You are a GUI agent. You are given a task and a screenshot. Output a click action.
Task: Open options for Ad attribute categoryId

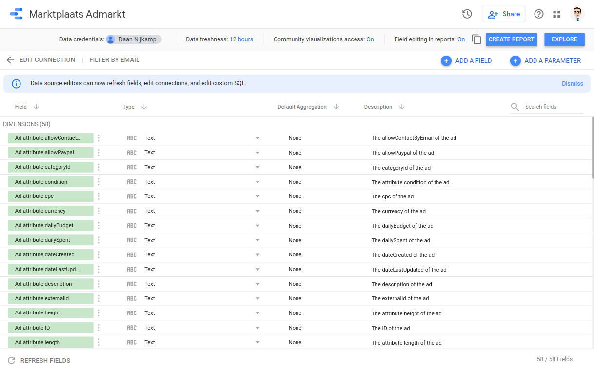click(x=99, y=167)
